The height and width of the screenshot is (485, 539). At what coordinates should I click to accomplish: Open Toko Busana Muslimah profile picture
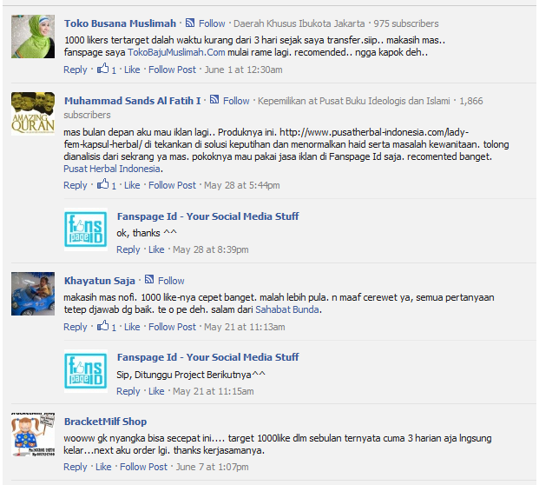33,37
